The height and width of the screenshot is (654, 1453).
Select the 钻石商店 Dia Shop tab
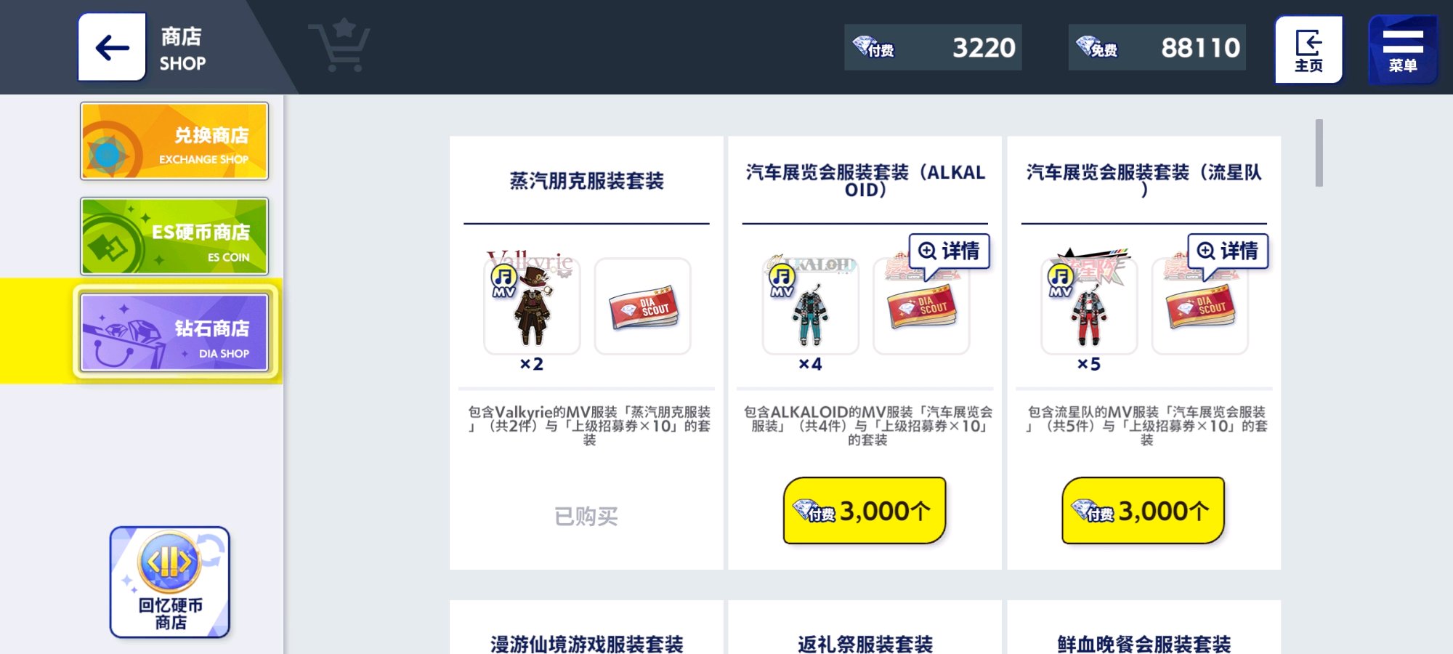(174, 332)
